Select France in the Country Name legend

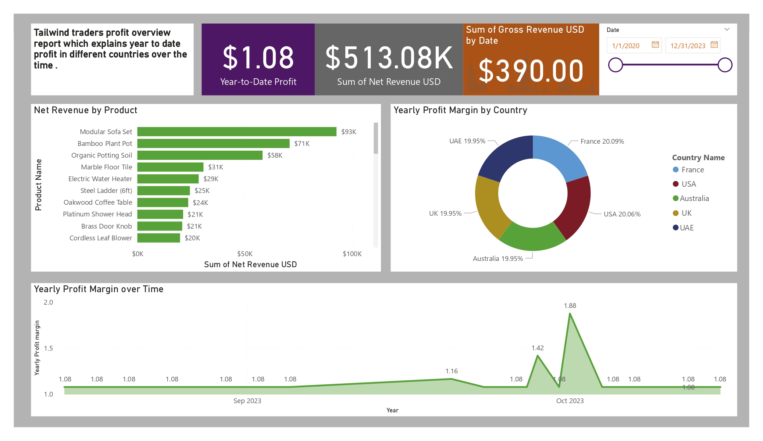688,170
